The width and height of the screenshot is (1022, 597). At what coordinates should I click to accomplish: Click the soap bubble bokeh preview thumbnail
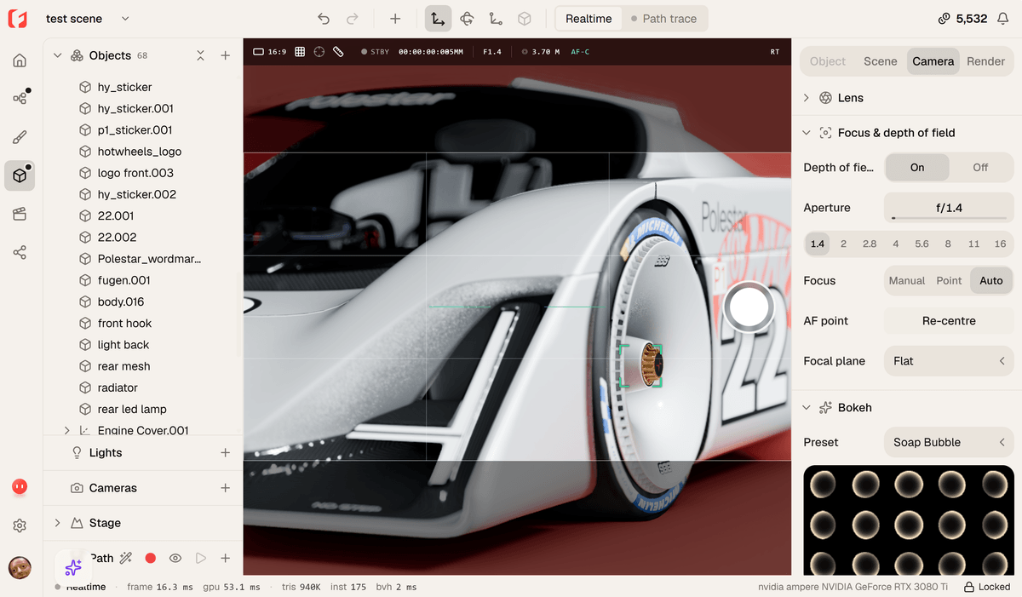[x=909, y=520]
